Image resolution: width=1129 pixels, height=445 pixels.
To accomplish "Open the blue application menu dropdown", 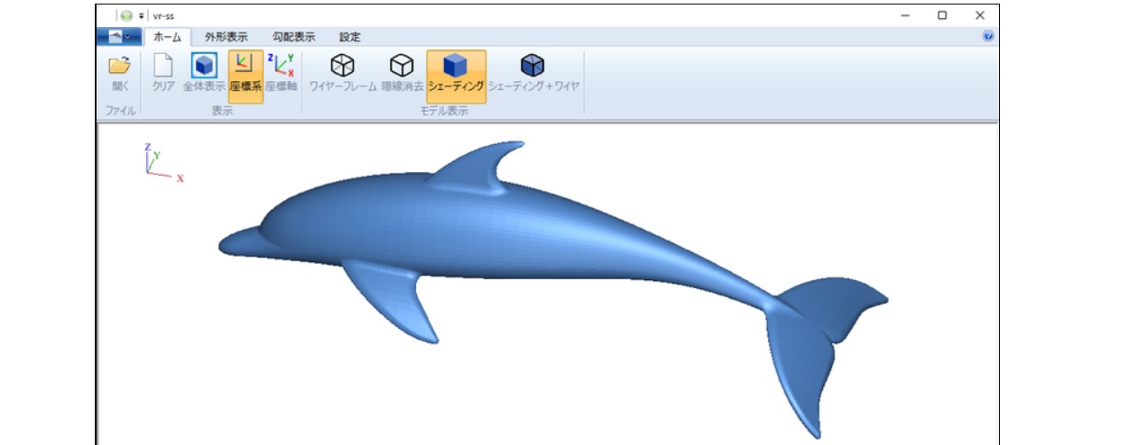I will 118,37.
